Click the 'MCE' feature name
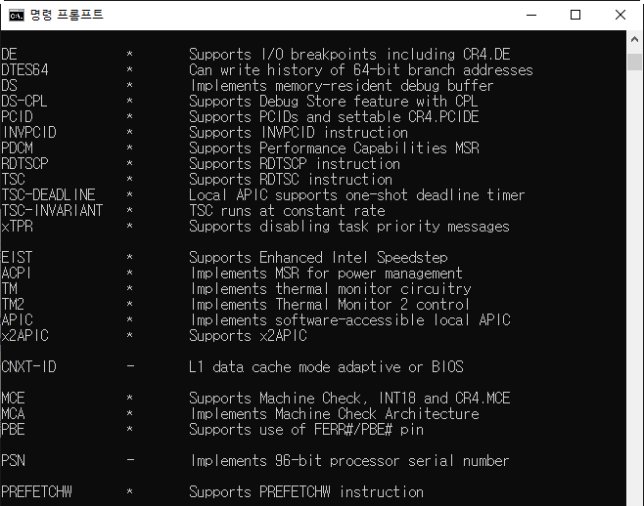The image size is (644, 506). tap(13, 399)
